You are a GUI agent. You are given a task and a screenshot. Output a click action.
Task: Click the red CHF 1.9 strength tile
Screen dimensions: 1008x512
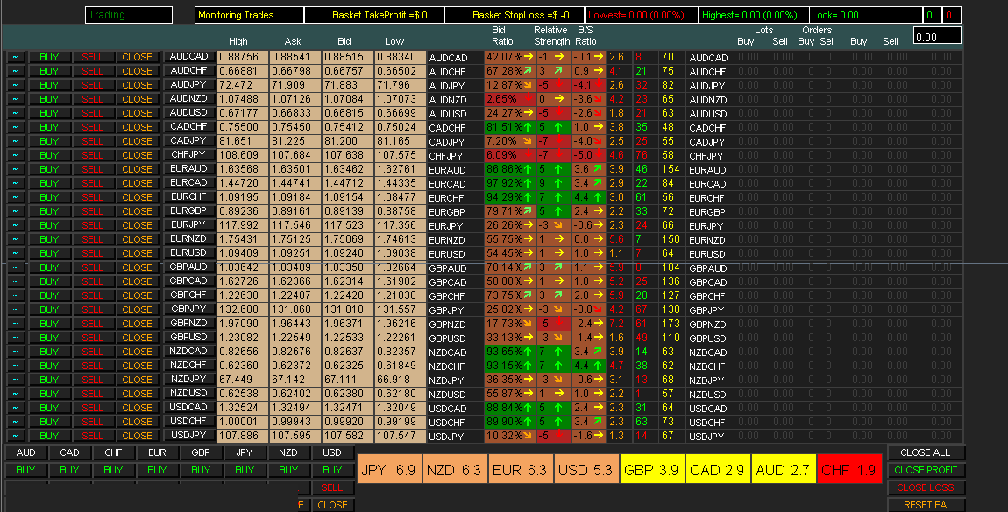(x=848, y=470)
